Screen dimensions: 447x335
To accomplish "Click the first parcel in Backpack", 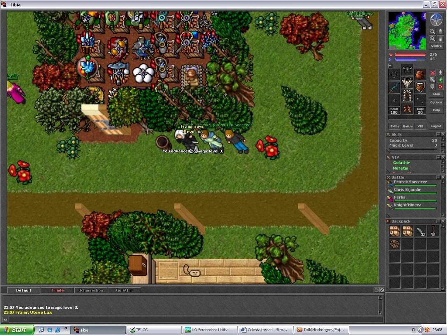I will pyautogui.click(x=394, y=231).
